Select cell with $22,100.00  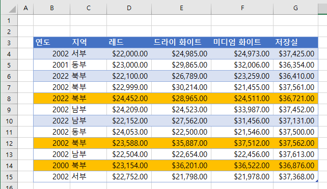click(x=129, y=76)
